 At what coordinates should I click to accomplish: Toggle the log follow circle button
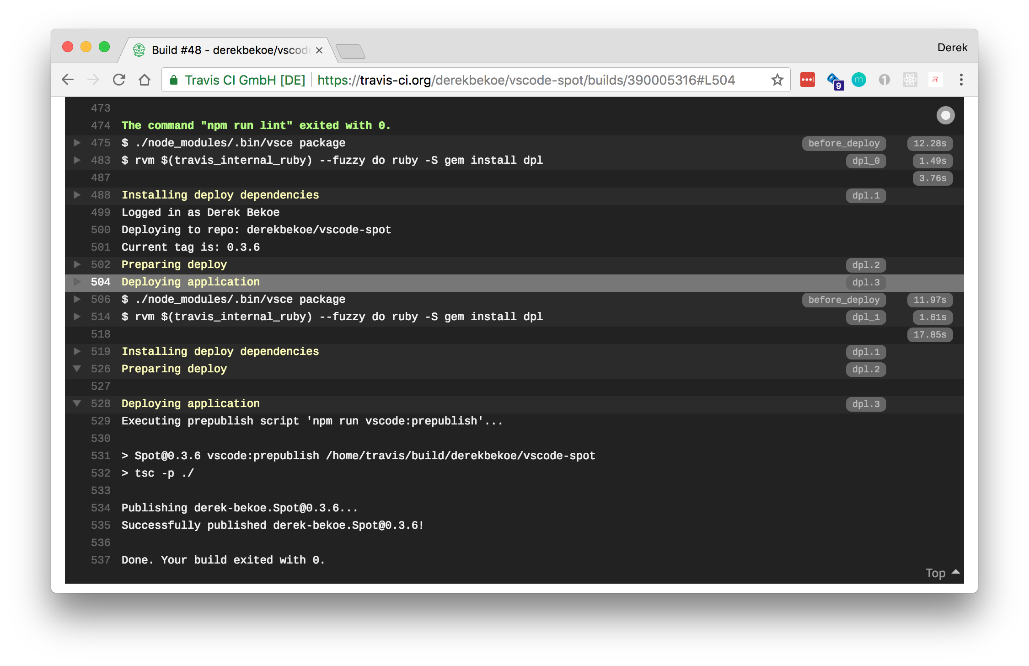pos(945,115)
